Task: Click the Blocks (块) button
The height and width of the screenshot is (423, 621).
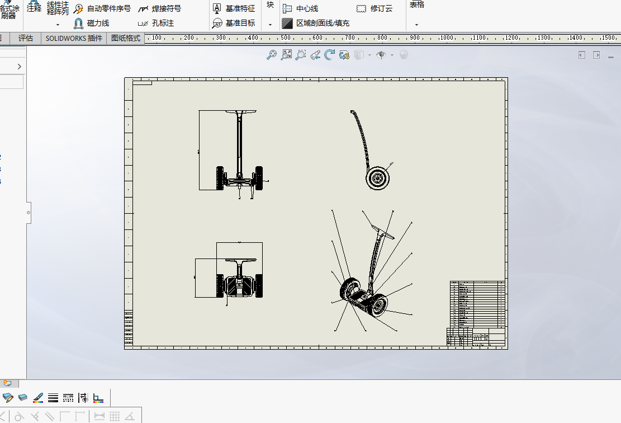Action: coord(270,5)
